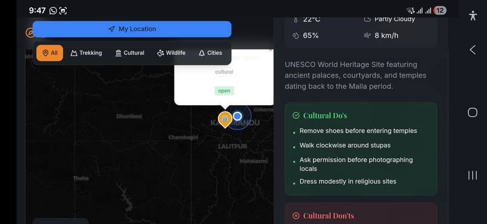Click the paw icon beside Wildlife
Screen dimensions: 487x224
point(160,53)
